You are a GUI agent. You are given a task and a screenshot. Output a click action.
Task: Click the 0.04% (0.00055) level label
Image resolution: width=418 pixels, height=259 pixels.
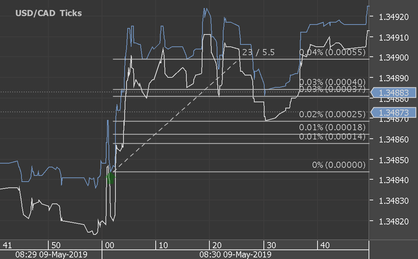[332, 52]
